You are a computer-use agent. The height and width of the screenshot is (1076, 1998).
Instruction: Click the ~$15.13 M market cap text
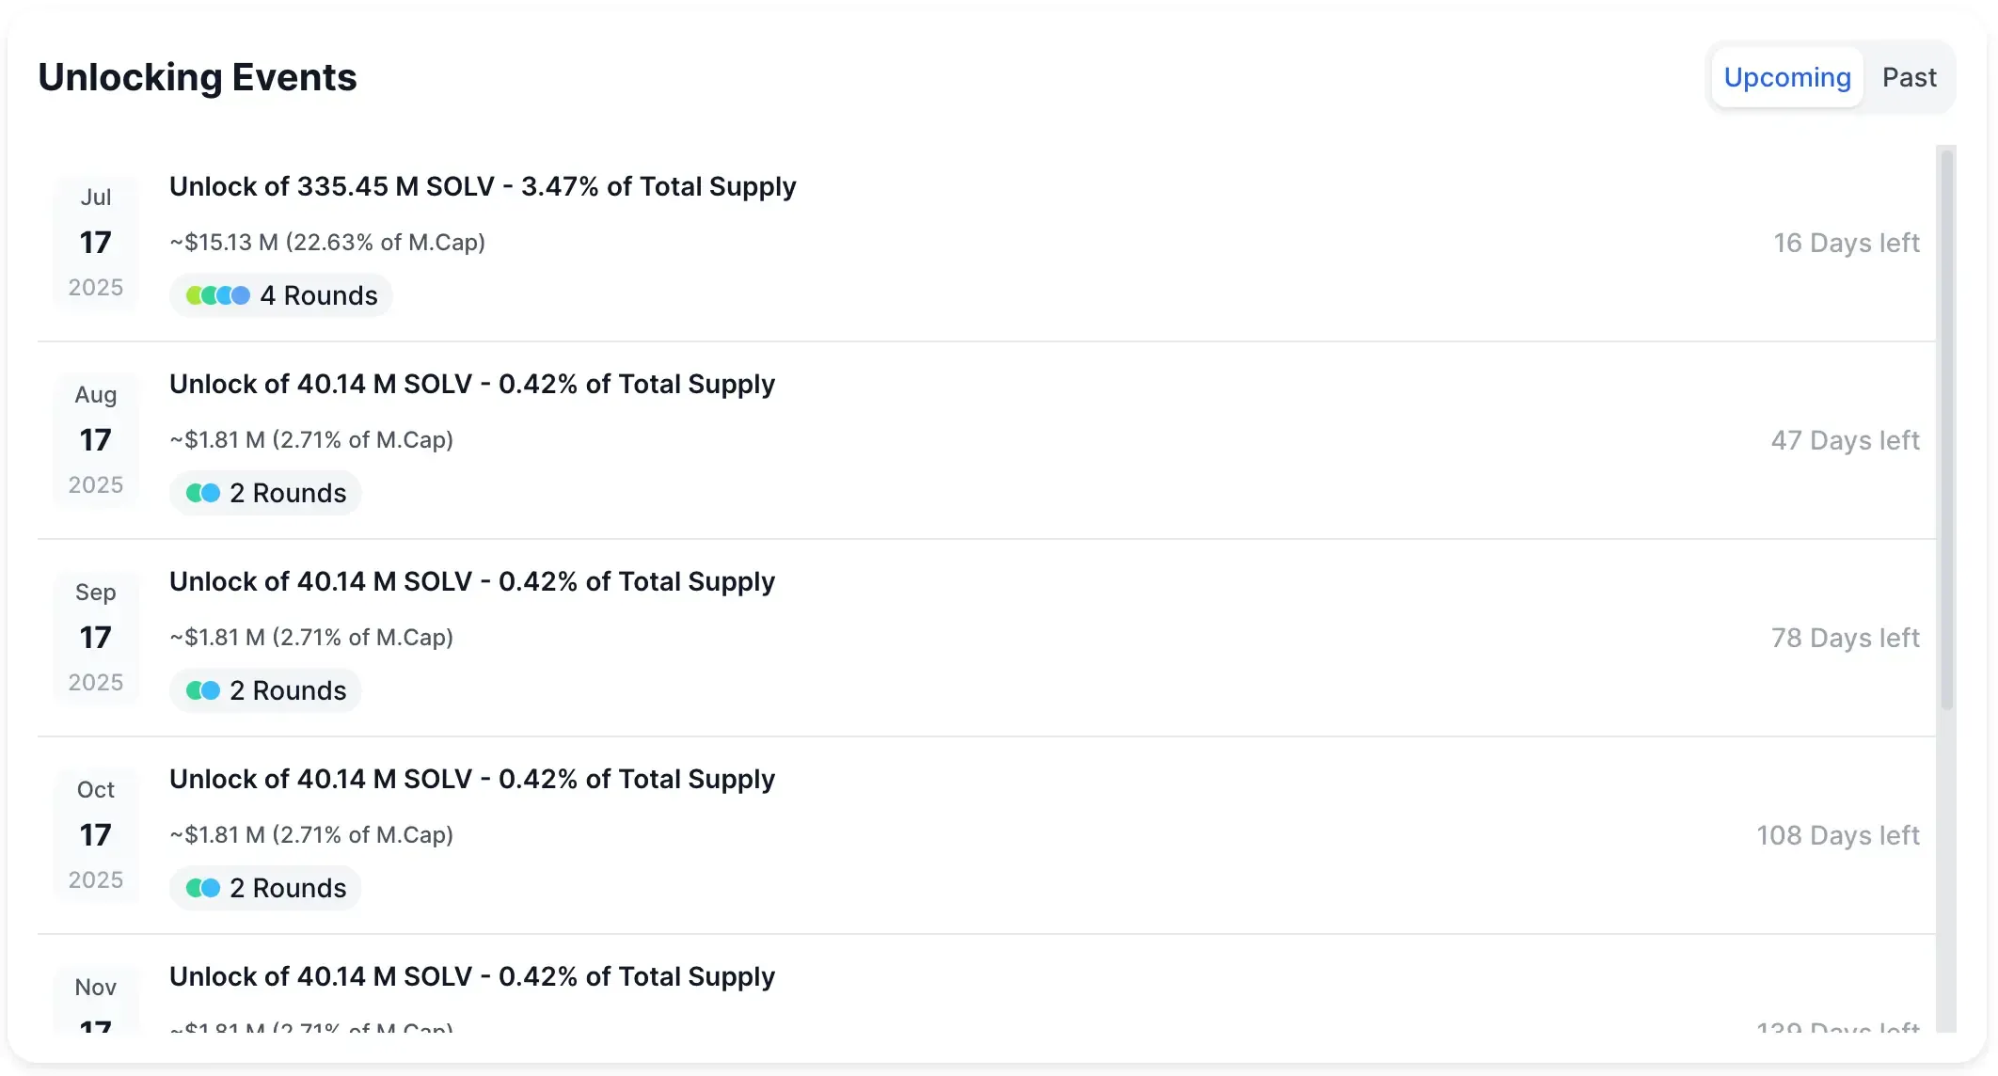pos(327,243)
